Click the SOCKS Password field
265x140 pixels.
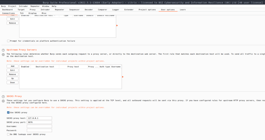pos(39,130)
